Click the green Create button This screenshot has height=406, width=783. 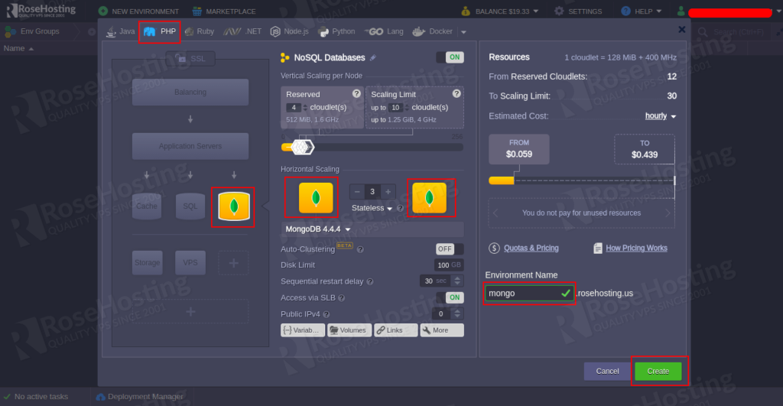pyautogui.click(x=658, y=371)
